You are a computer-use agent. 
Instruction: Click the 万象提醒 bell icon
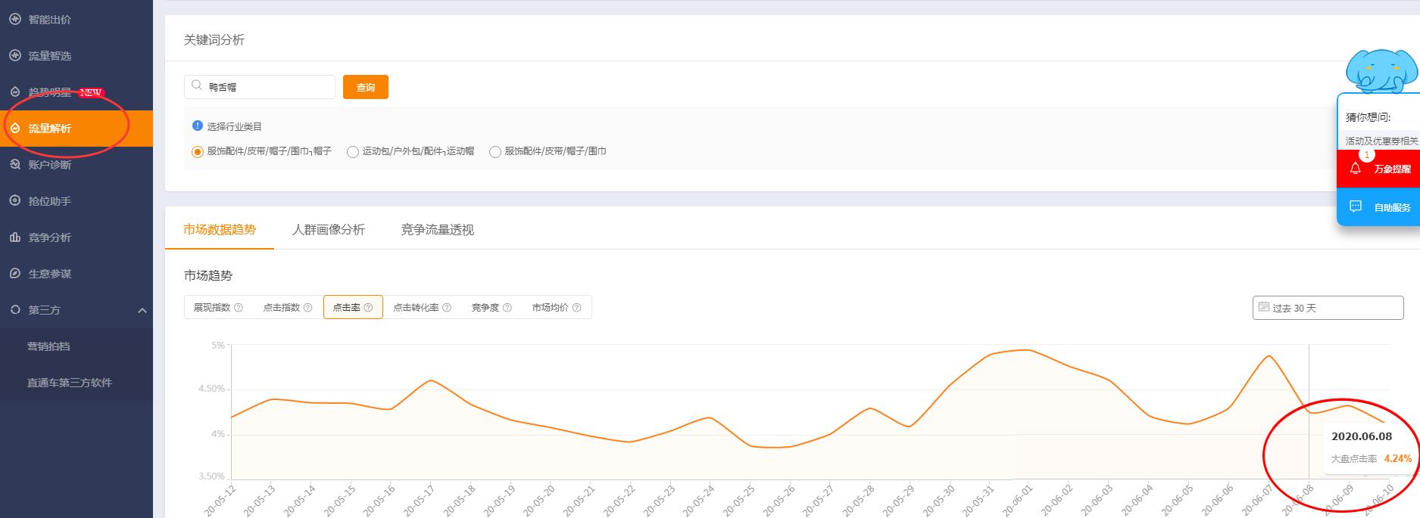(1356, 169)
